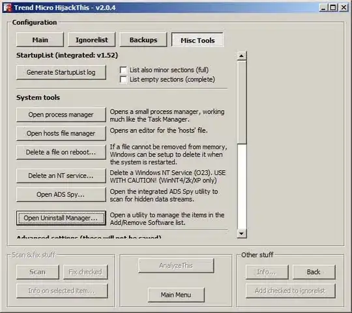
Task: Click the 'Scan & fix stuff' group label
Action: tap(33, 255)
